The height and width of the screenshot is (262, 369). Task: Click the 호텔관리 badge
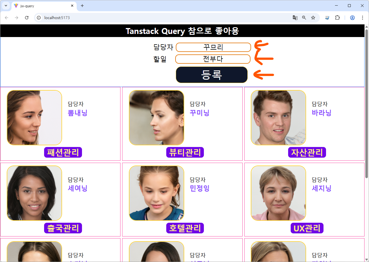point(185,228)
